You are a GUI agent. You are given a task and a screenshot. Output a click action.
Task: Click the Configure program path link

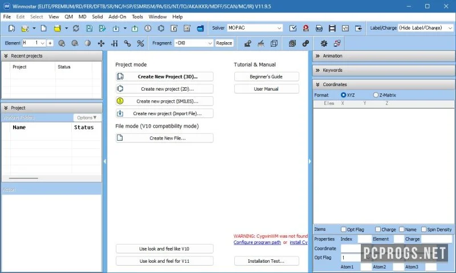(x=257, y=242)
